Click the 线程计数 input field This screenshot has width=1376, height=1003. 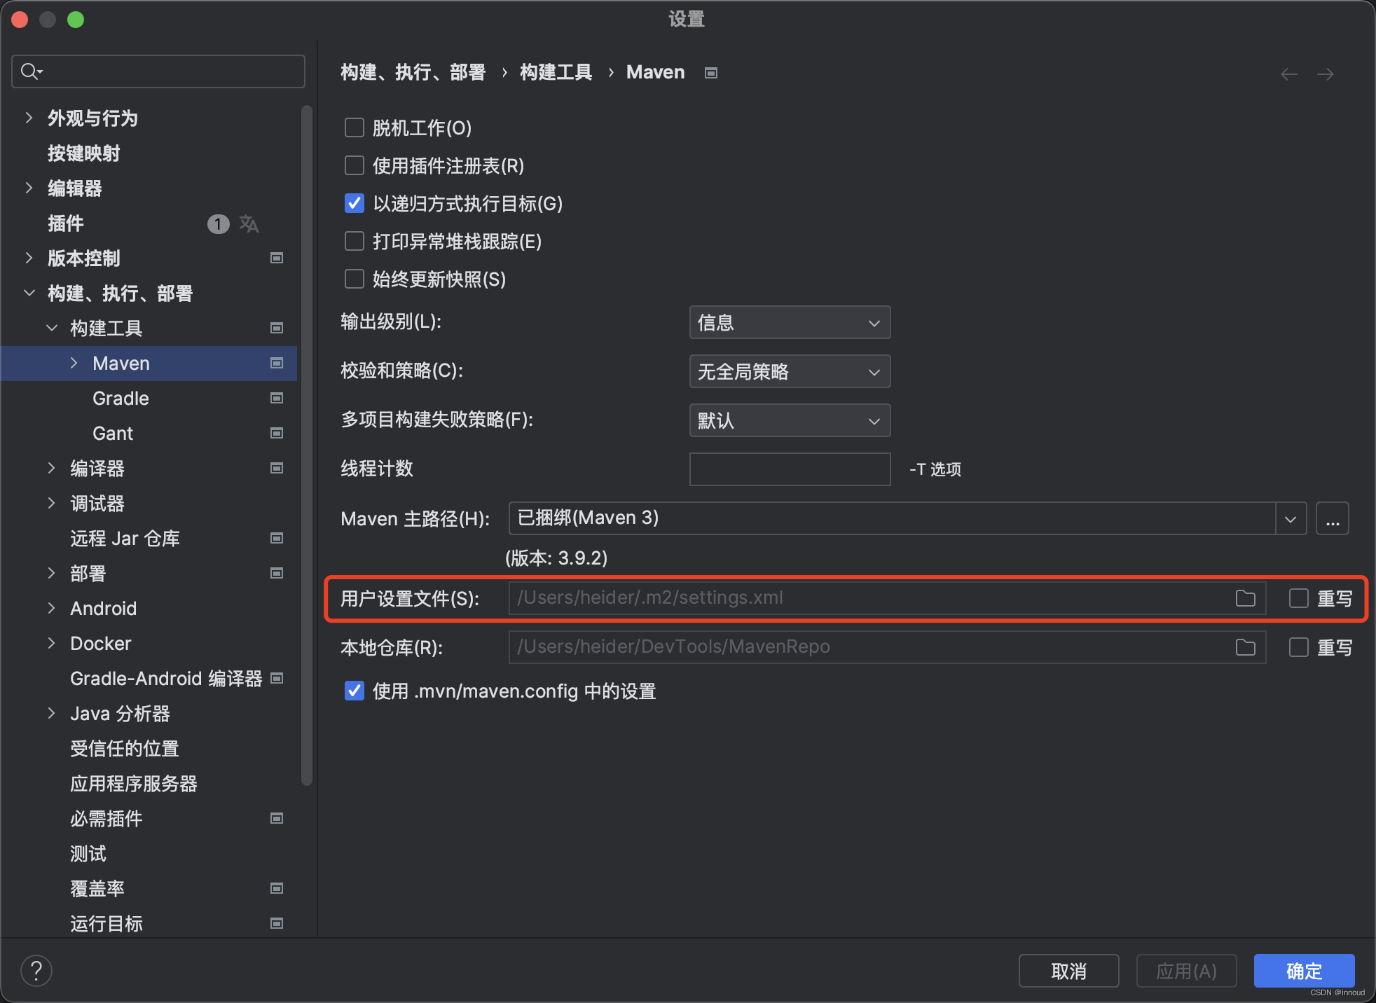point(790,469)
